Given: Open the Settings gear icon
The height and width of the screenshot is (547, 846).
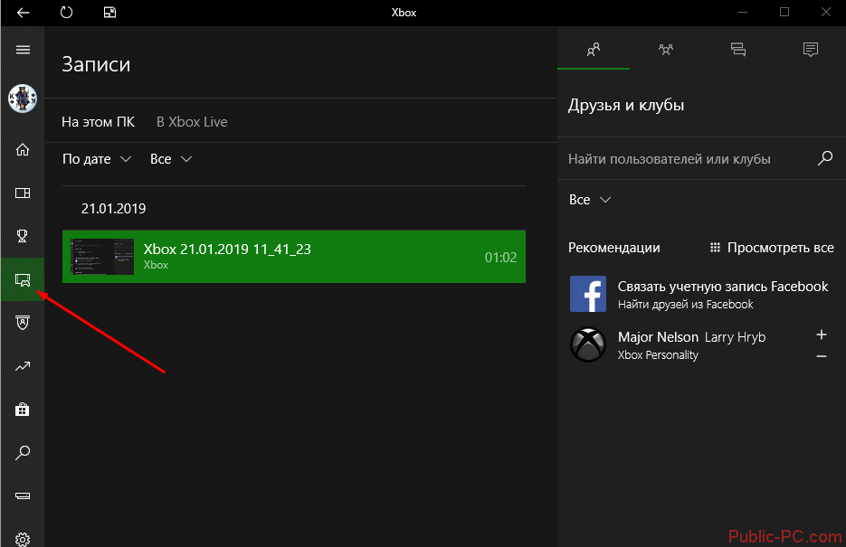Looking at the screenshot, I should pyautogui.click(x=23, y=538).
